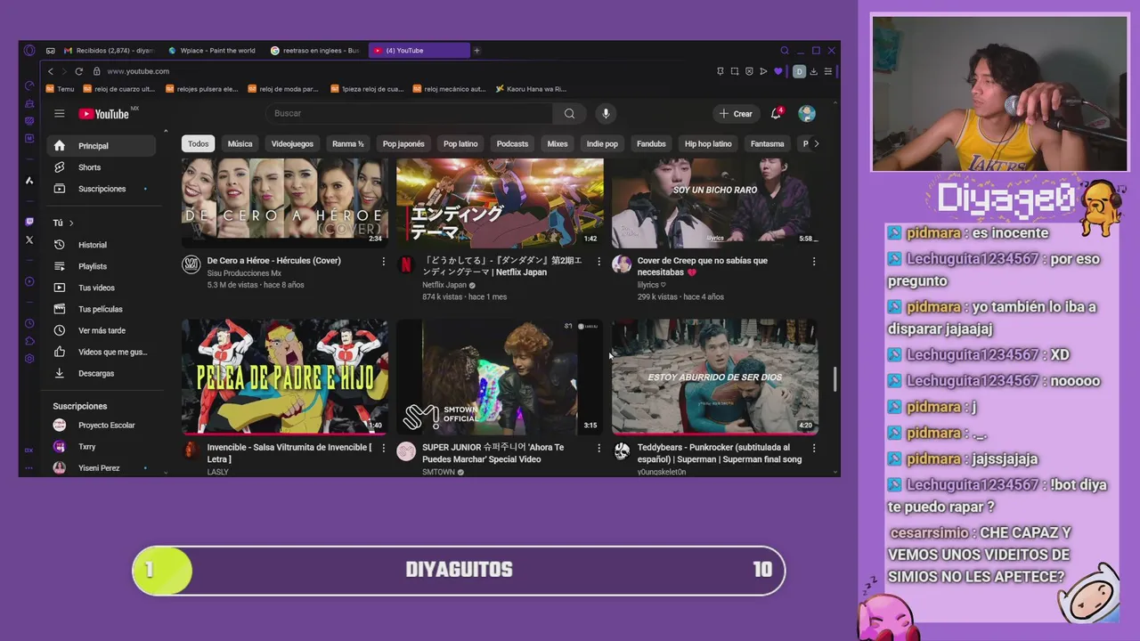Open the YouTube hamburger guide menu

[x=59, y=113]
